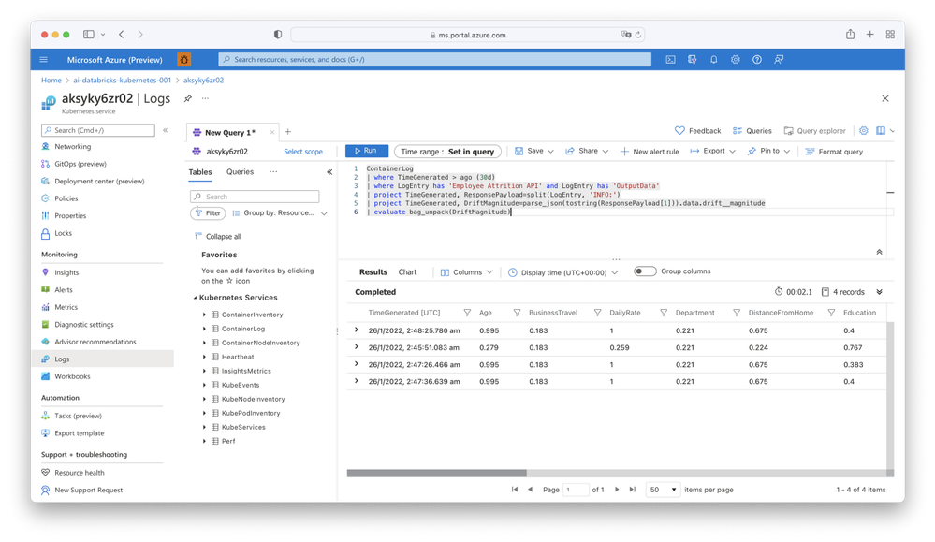Open the items per page dropdown

(x=663, y=490)
